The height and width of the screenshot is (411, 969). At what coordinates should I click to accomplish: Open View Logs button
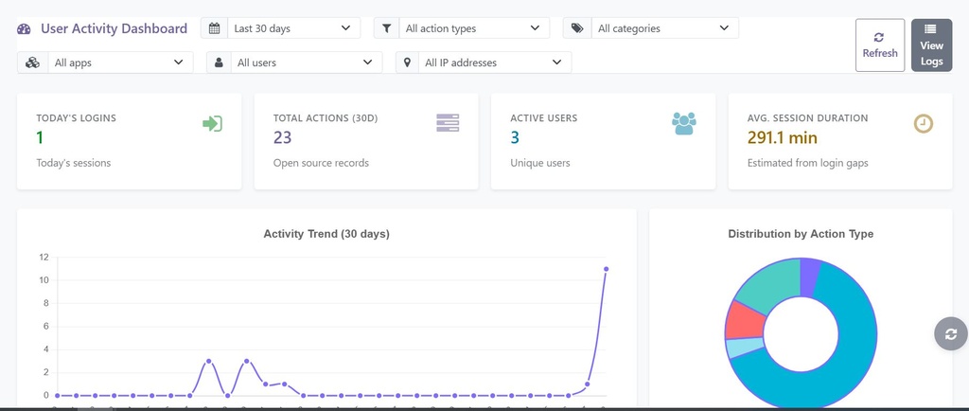[x=931, y=45]
